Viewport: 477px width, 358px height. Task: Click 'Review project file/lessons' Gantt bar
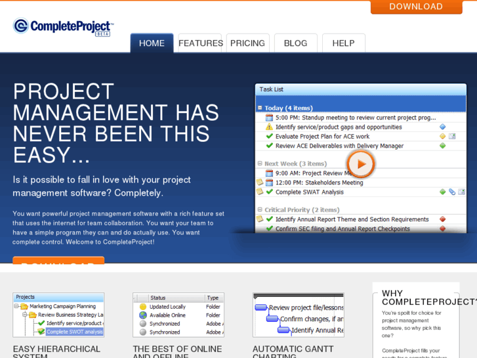coord(260,307)
